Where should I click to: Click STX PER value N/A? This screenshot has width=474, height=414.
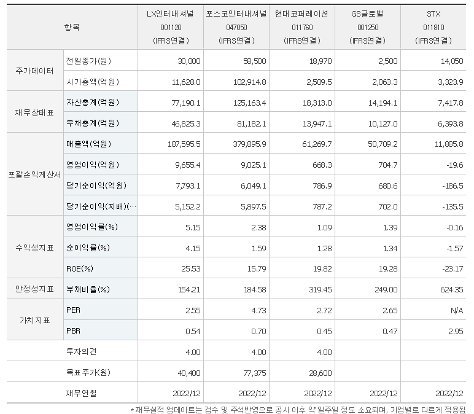coord(457,311)
